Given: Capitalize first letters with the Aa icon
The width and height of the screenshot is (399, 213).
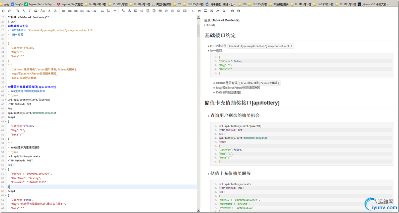Looking at the screenshot, I should point(42,11).
